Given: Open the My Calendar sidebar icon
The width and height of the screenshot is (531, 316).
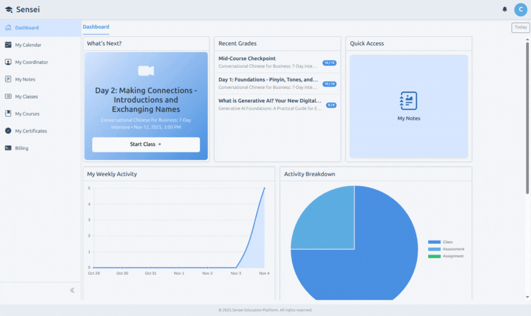Looking at the screenshot, I should [9, 45].
